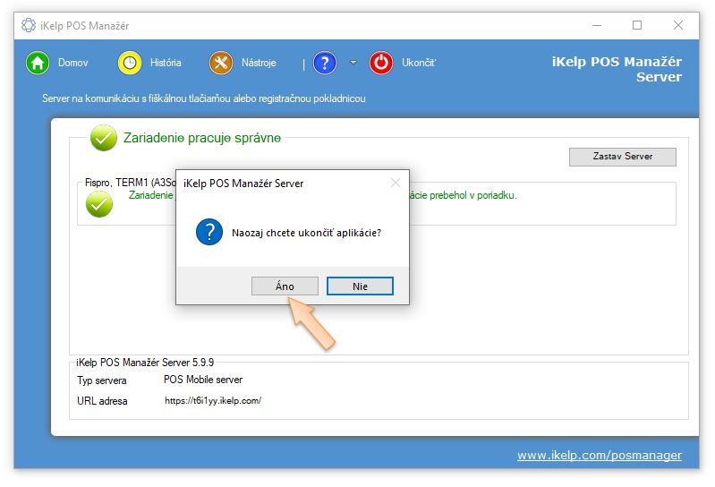
Task: Maximize the iKelp POS Manažér window
Action: (x=637, y=25)
